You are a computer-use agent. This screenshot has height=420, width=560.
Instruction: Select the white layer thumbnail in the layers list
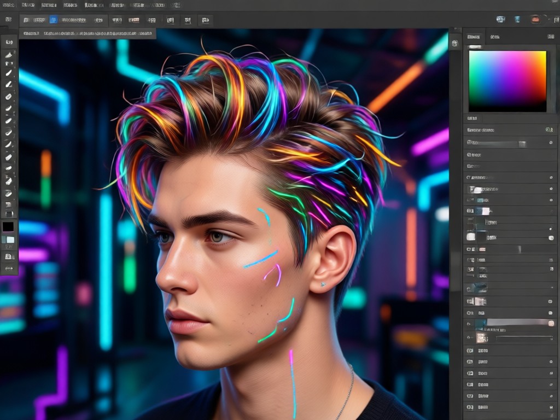pyautogui.click(x=471, y=237)
